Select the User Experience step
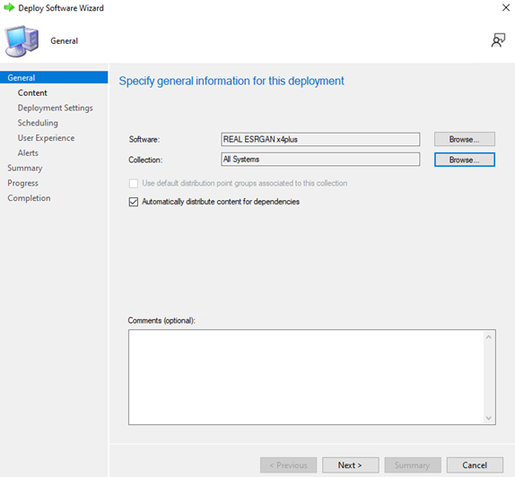Viewport: 515px width, 477px height. point(46,138)
